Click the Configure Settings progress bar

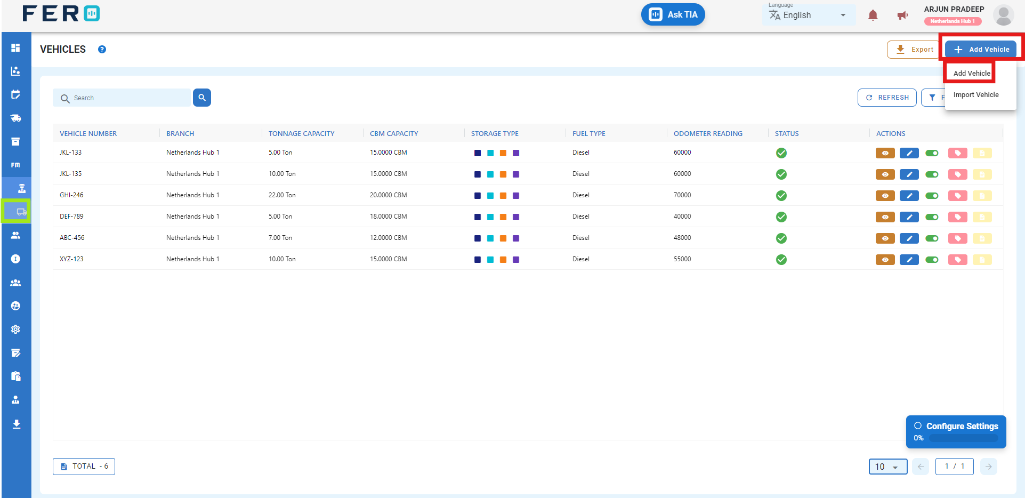(964, 438)
